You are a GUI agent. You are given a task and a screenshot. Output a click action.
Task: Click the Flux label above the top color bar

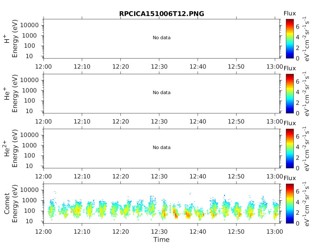[x=290, y=13]
